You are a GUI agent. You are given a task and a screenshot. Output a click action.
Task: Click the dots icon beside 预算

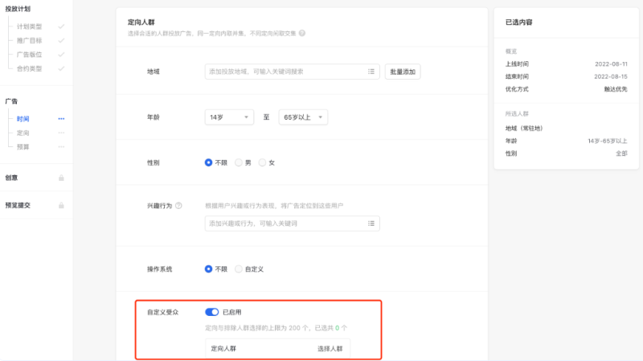click(61, 146)
